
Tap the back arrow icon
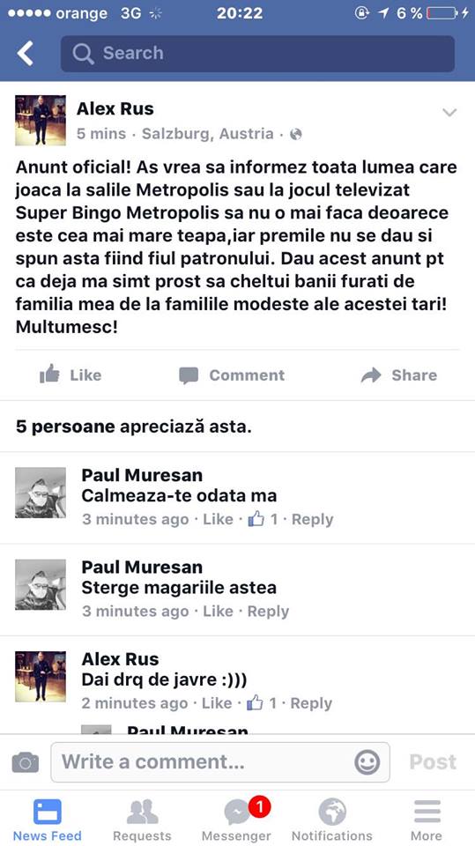click(26, 54)
